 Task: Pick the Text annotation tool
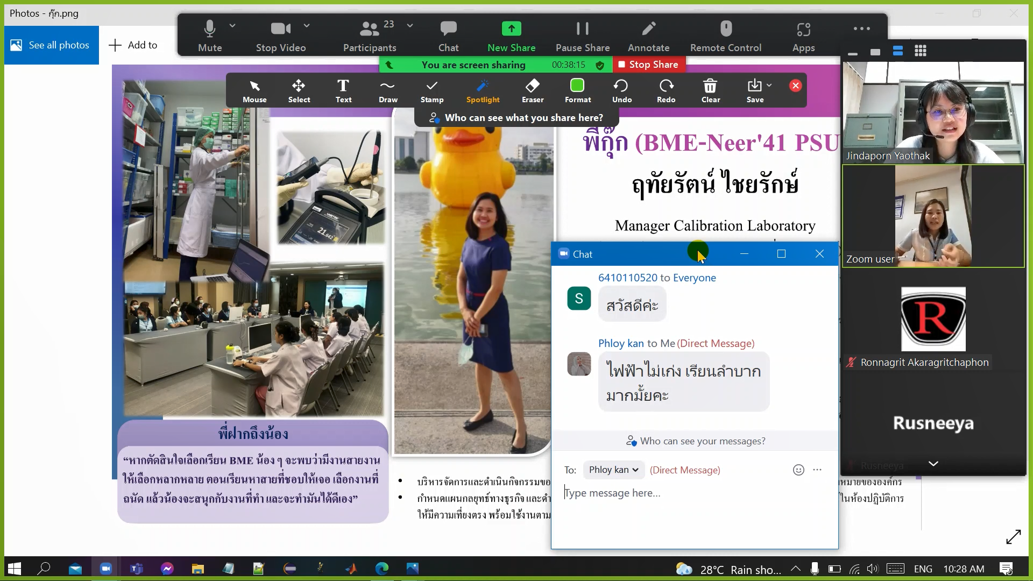pyautogui.click(x=343, y=90)
